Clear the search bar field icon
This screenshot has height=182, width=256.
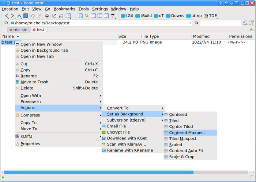pos(196,23)
